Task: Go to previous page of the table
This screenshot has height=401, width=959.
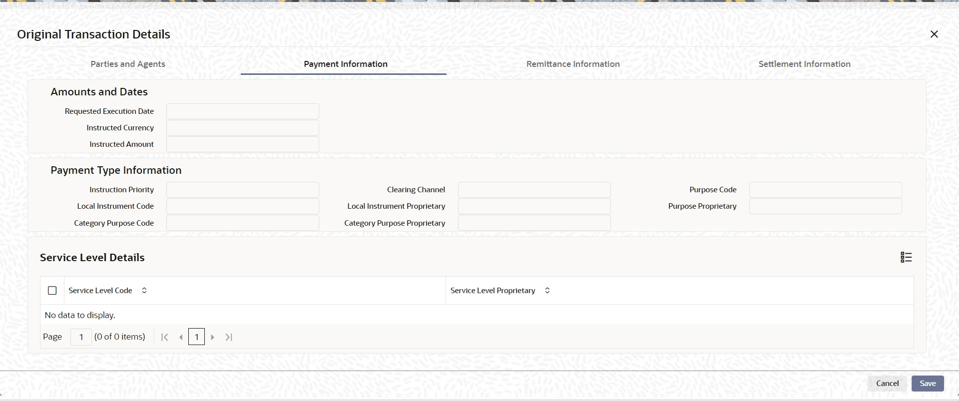Action: pyautogui.click(x=181, y=337)
